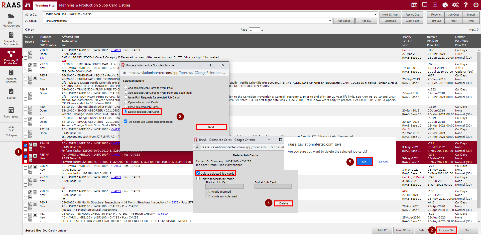
Task: Expand the AC or Co. dropdown
Action: 375,14
